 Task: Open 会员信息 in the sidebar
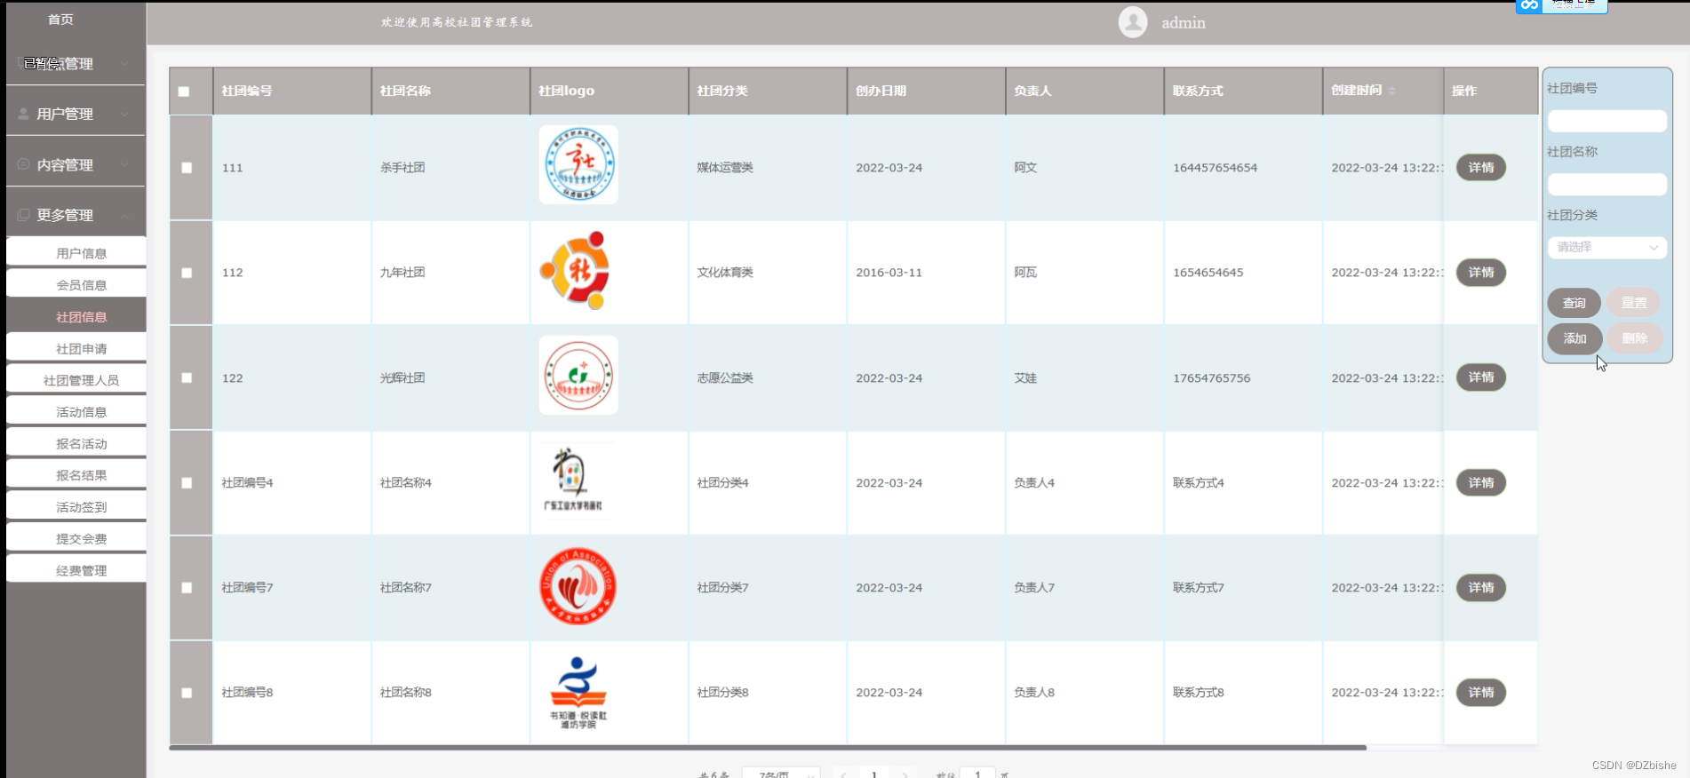pos(76,285)
